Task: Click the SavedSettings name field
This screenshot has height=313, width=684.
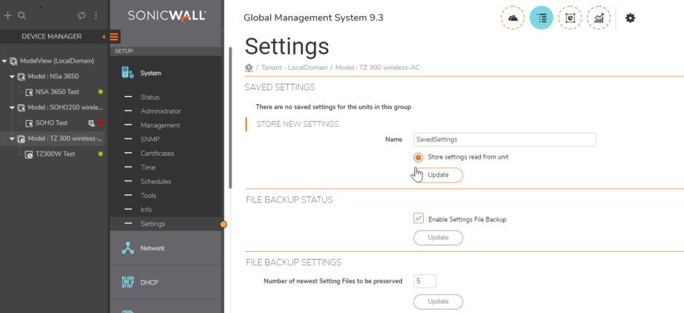Action: (x=504, y=139)
